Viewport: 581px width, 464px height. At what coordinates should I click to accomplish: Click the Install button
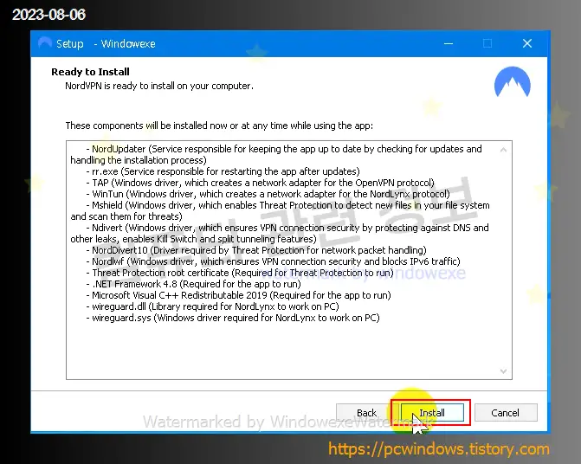[x=432, y=413]
